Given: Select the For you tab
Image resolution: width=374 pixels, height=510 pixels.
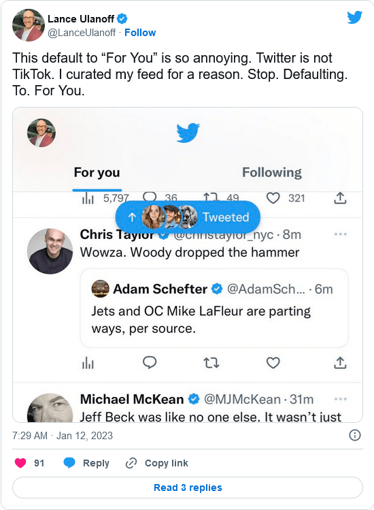Looking at the screenshot, I should (97, 172).
